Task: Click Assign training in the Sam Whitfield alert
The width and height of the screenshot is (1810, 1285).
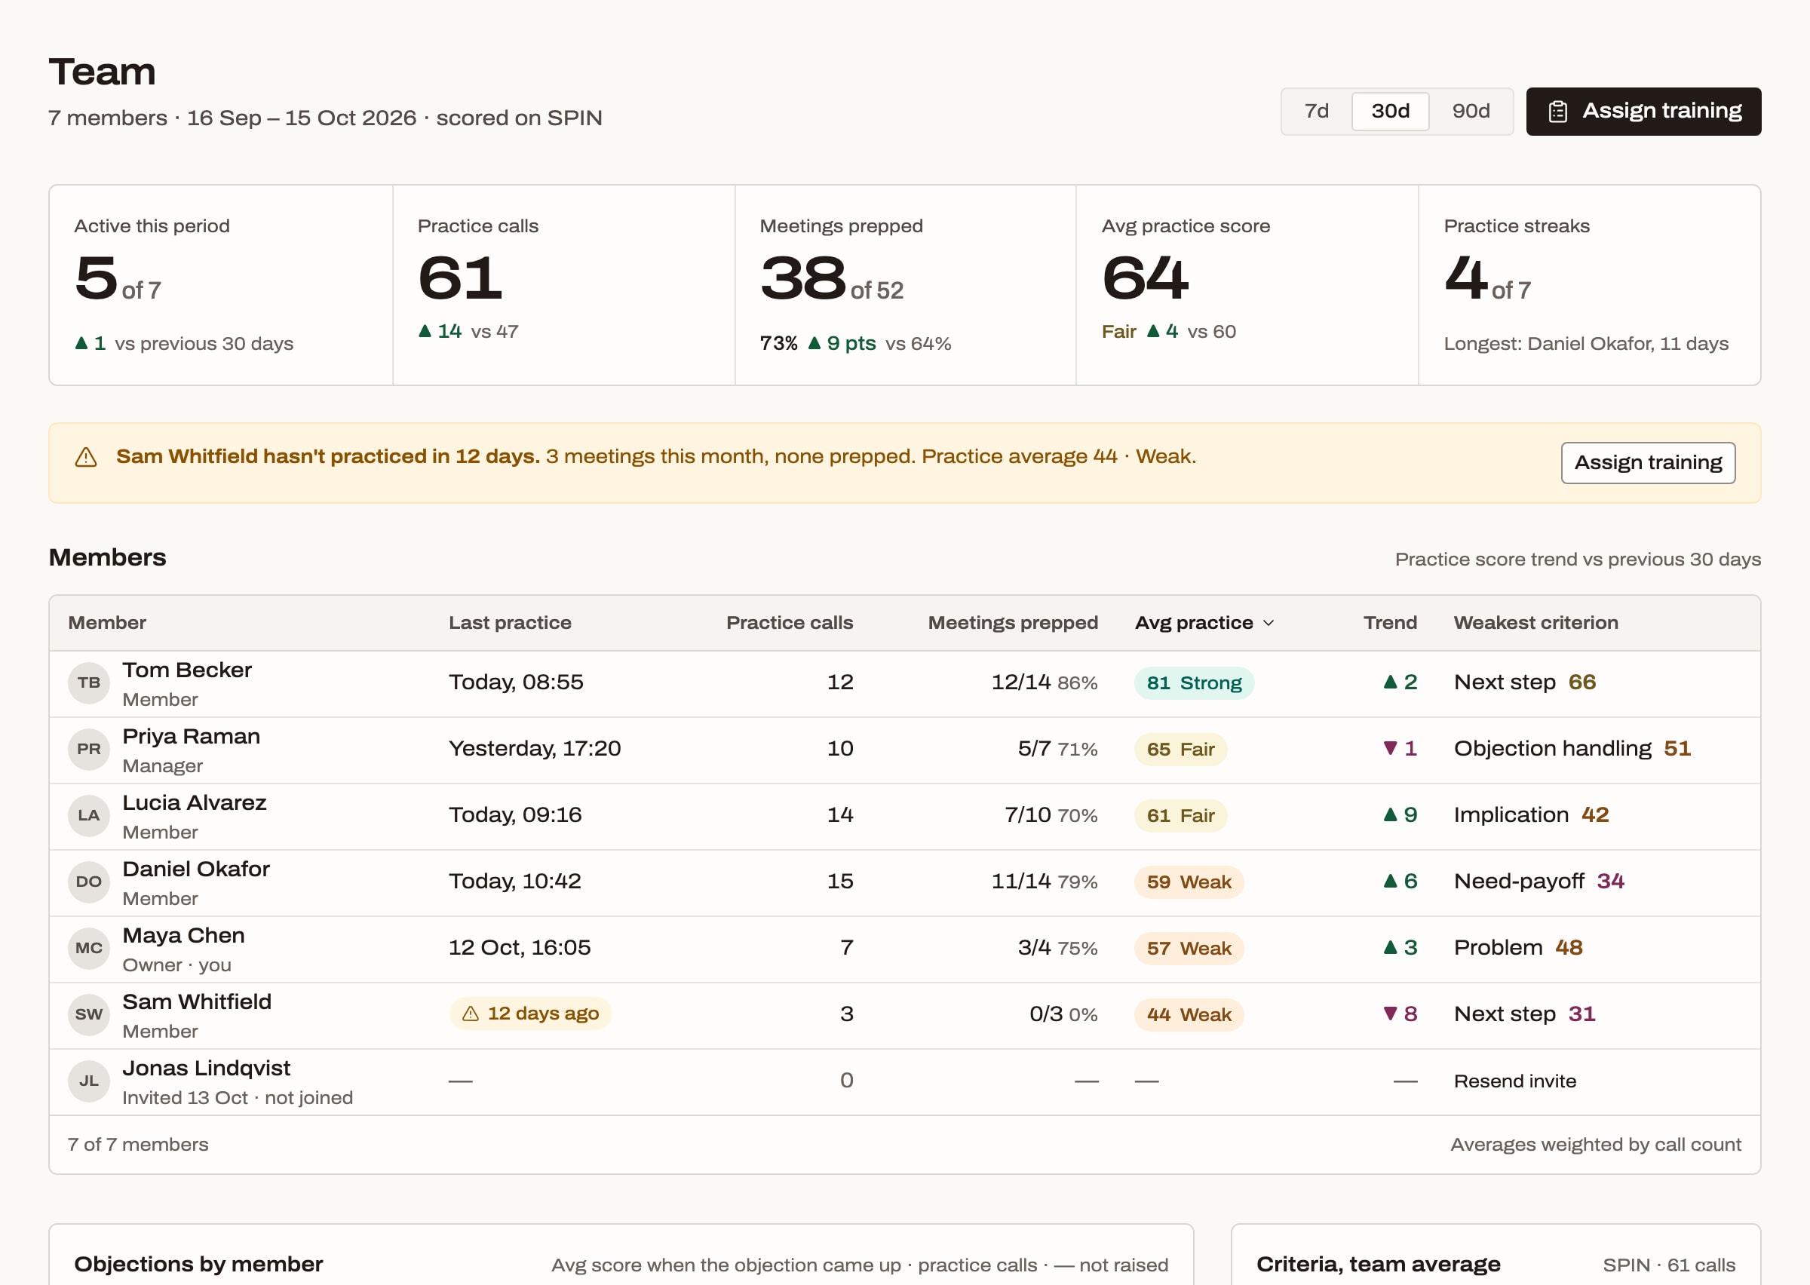Action: 1648,463
